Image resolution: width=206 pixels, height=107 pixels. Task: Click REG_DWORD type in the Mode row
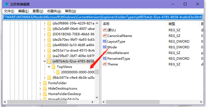point(179,47)
